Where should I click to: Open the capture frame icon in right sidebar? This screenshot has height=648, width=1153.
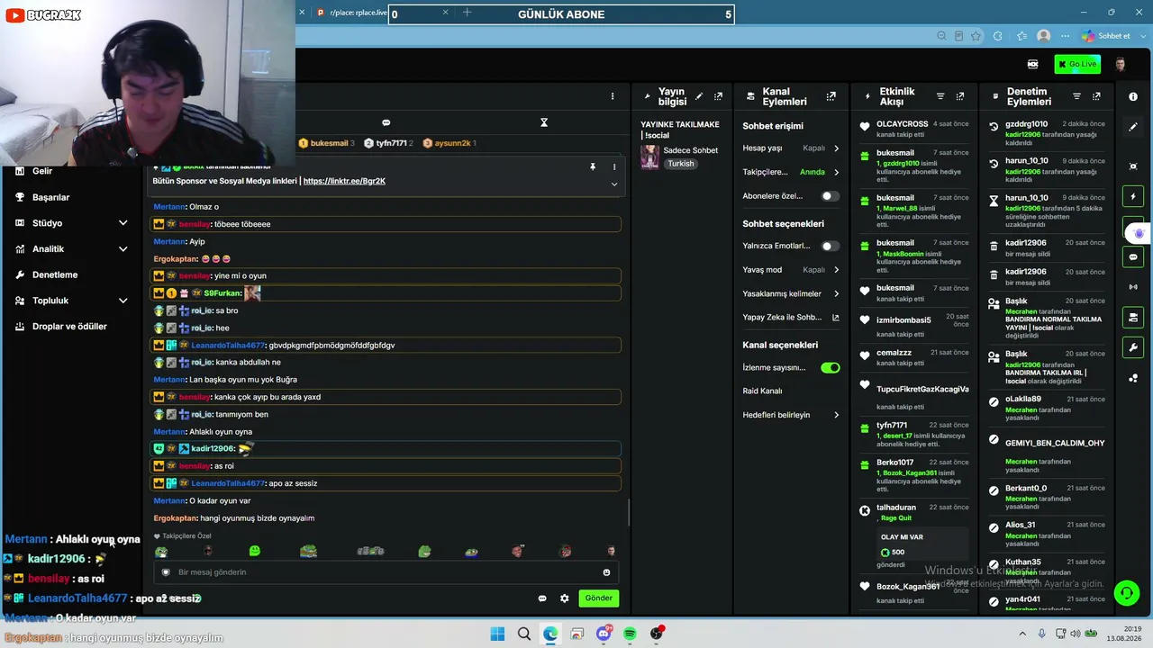pyautogui.click(x=1133, y=166)
